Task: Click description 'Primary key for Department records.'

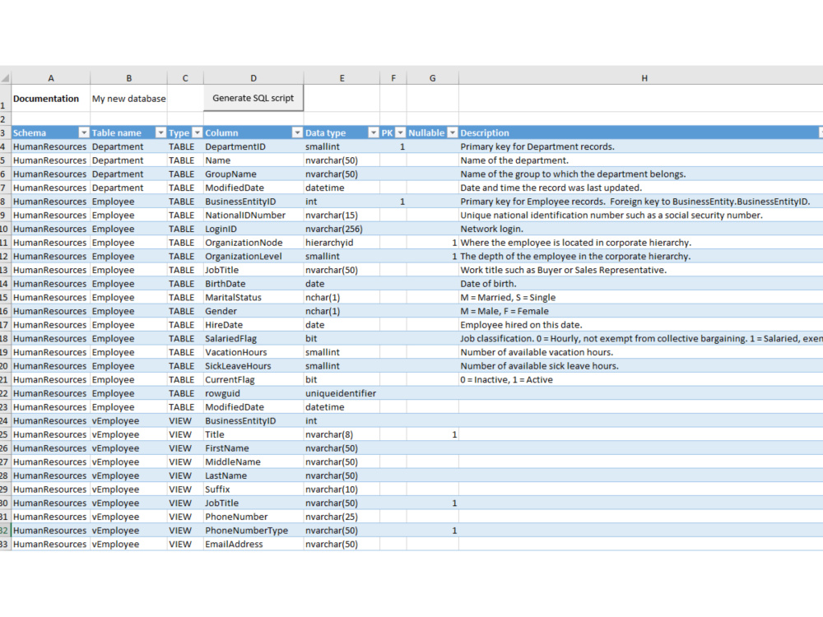Action: tap(537, 146)
